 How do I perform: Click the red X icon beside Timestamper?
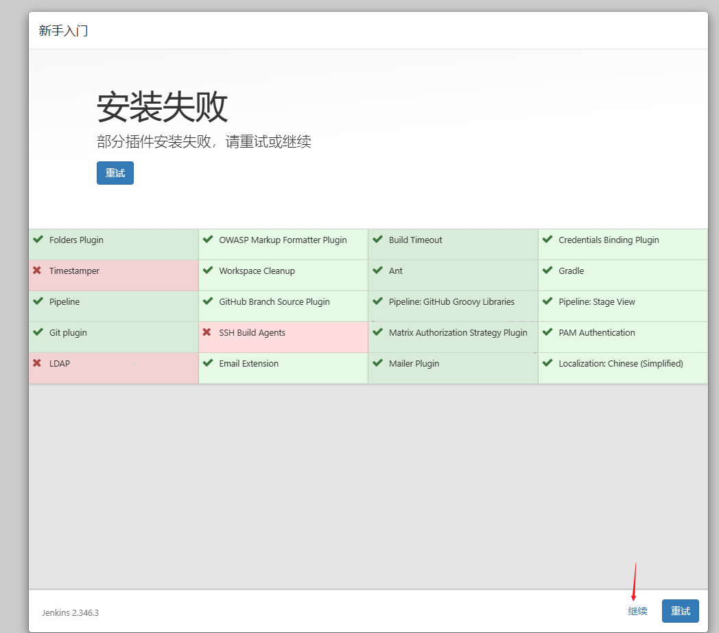point(37,271)
